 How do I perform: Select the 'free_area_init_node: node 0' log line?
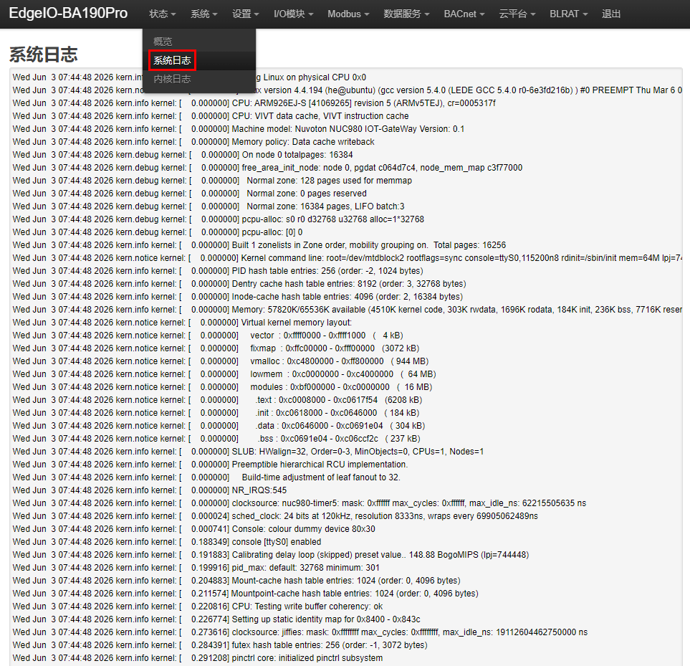tap(267, 168)
